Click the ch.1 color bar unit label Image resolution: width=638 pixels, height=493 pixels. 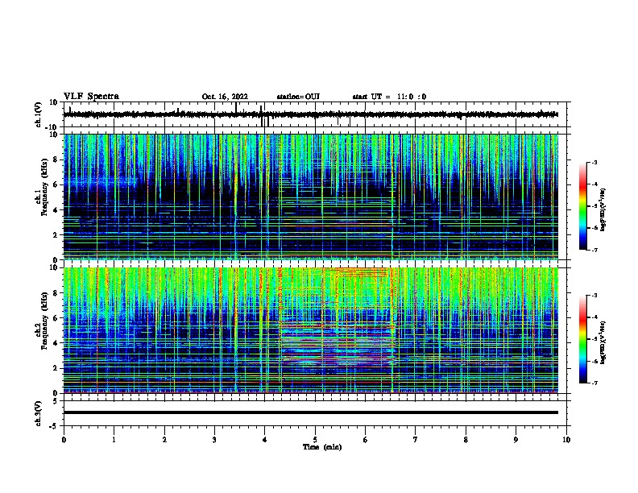pos(603,209)
